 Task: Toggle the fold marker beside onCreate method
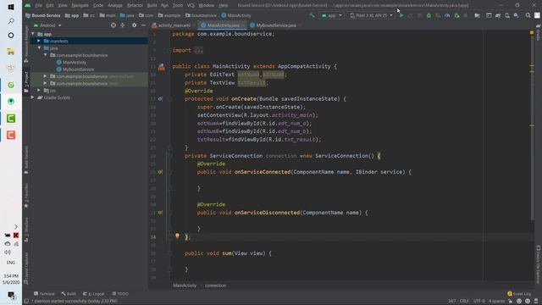169,99
